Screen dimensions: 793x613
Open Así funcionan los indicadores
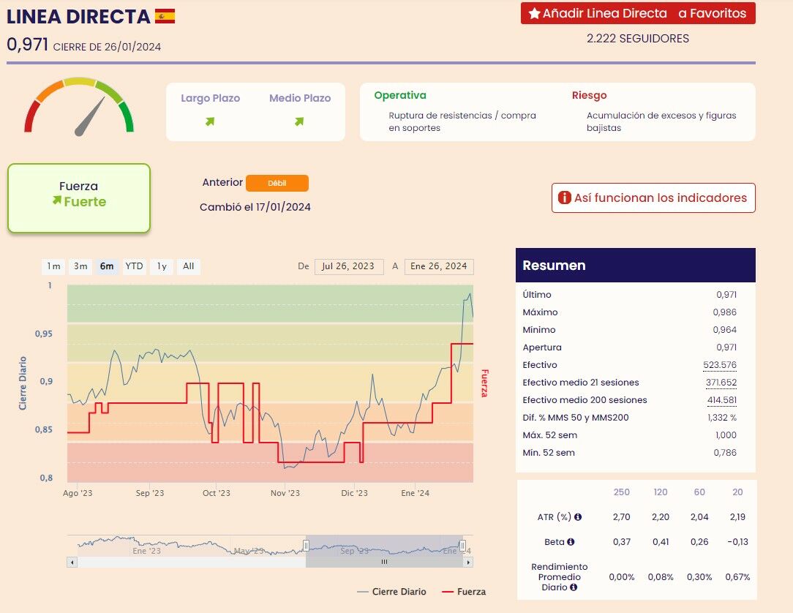coord(653,198)
